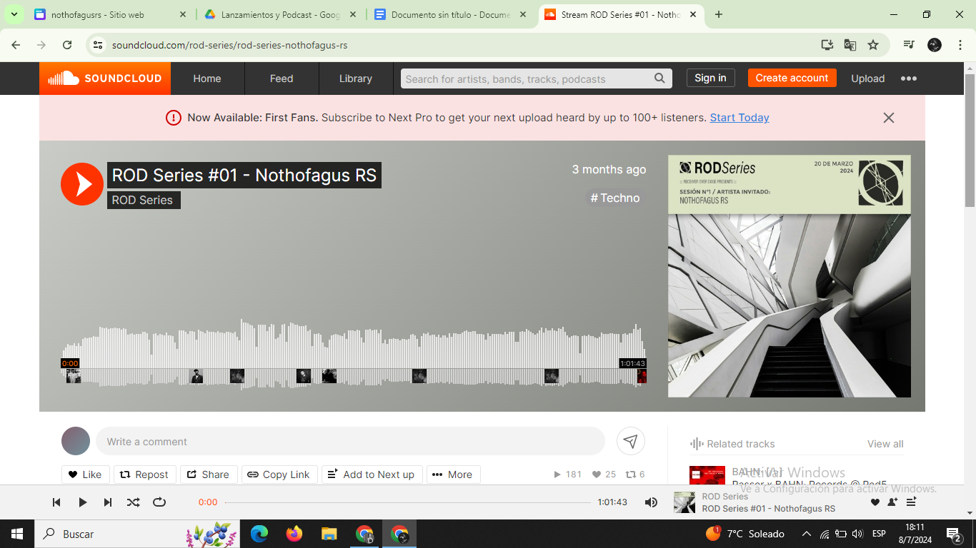The image size is (976, 548).
Task: Open the tab search dropdown arrow
Action: point(14,14)
